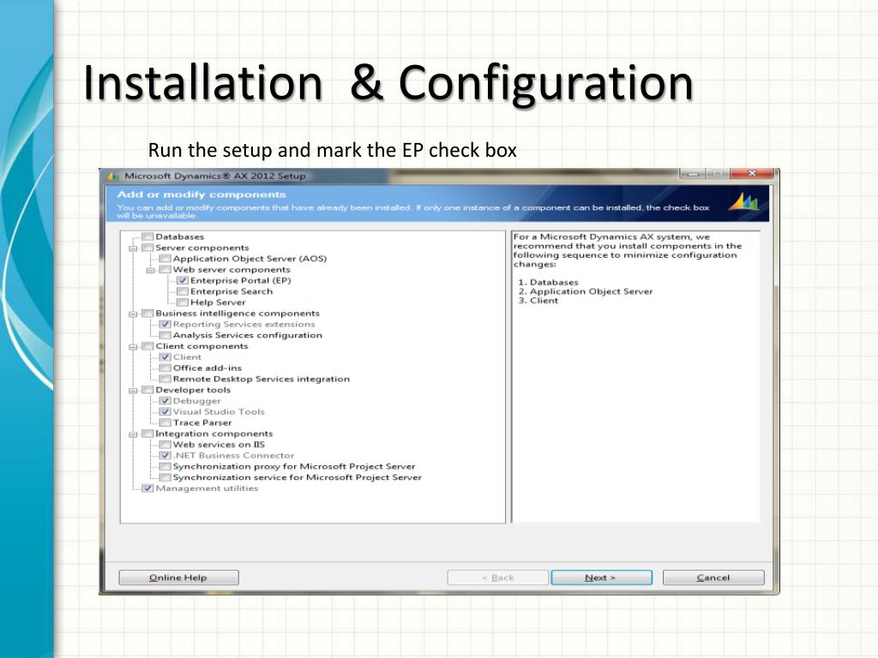Tick the Integration components checkbox
The height and width of the screenshot is (658, 878).
coord(147,434)
